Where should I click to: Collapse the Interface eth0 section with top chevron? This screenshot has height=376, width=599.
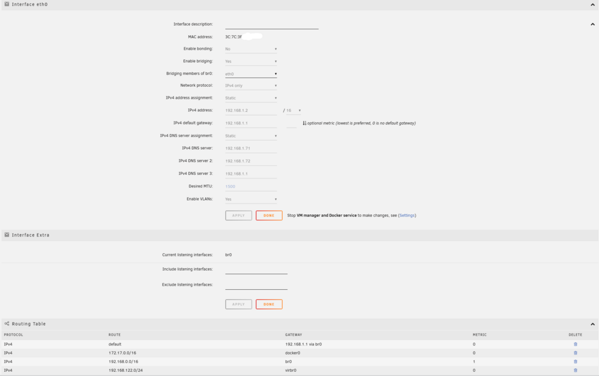coord(592,5)
